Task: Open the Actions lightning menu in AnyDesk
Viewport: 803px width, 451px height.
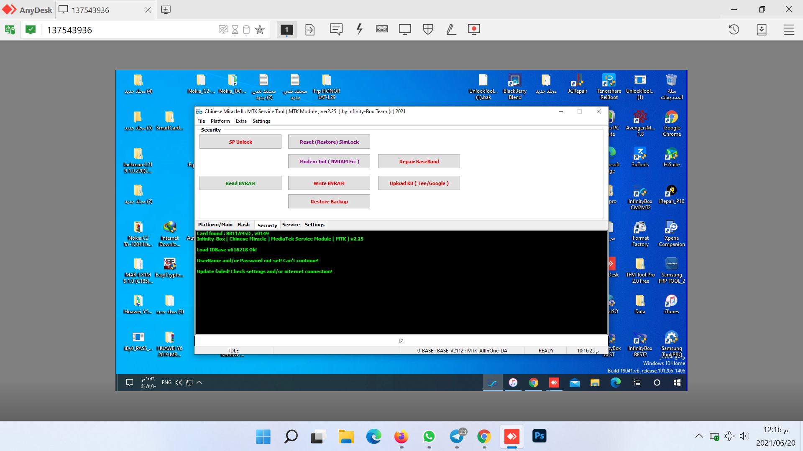Action: coord(359,29)
